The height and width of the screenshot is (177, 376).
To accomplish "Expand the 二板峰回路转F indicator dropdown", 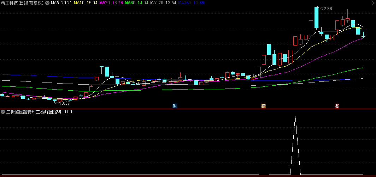I will [3, 111].
